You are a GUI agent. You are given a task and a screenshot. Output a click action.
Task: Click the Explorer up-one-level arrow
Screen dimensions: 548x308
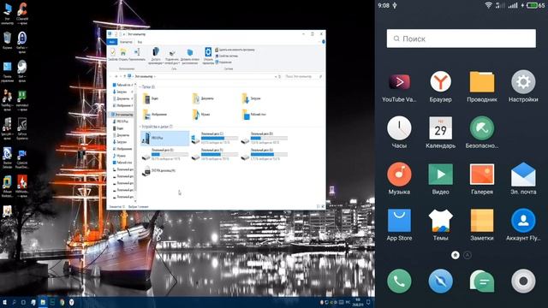tap(125, 76)
